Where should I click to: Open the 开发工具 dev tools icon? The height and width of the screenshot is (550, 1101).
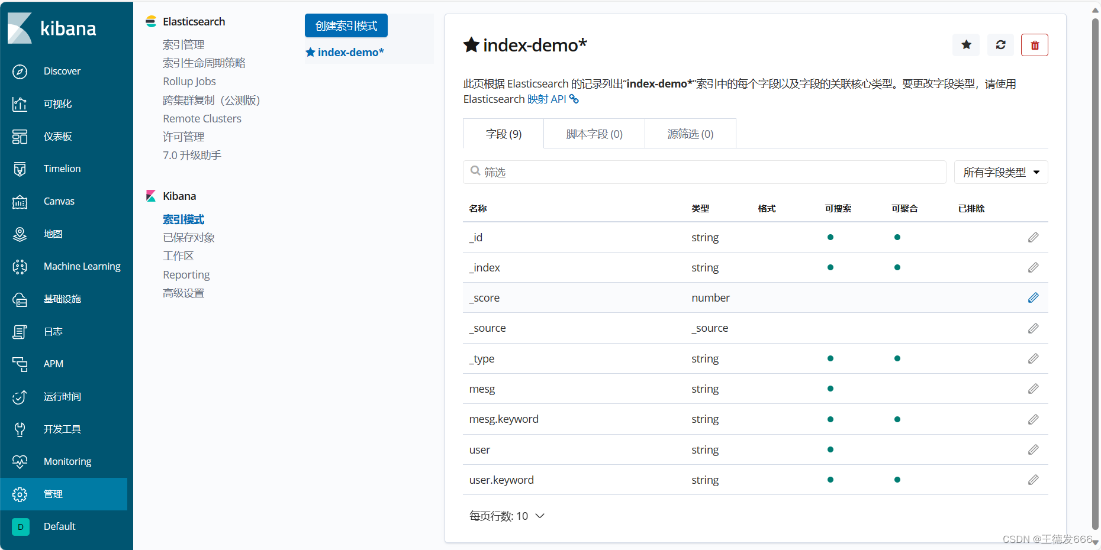(20, 429)
